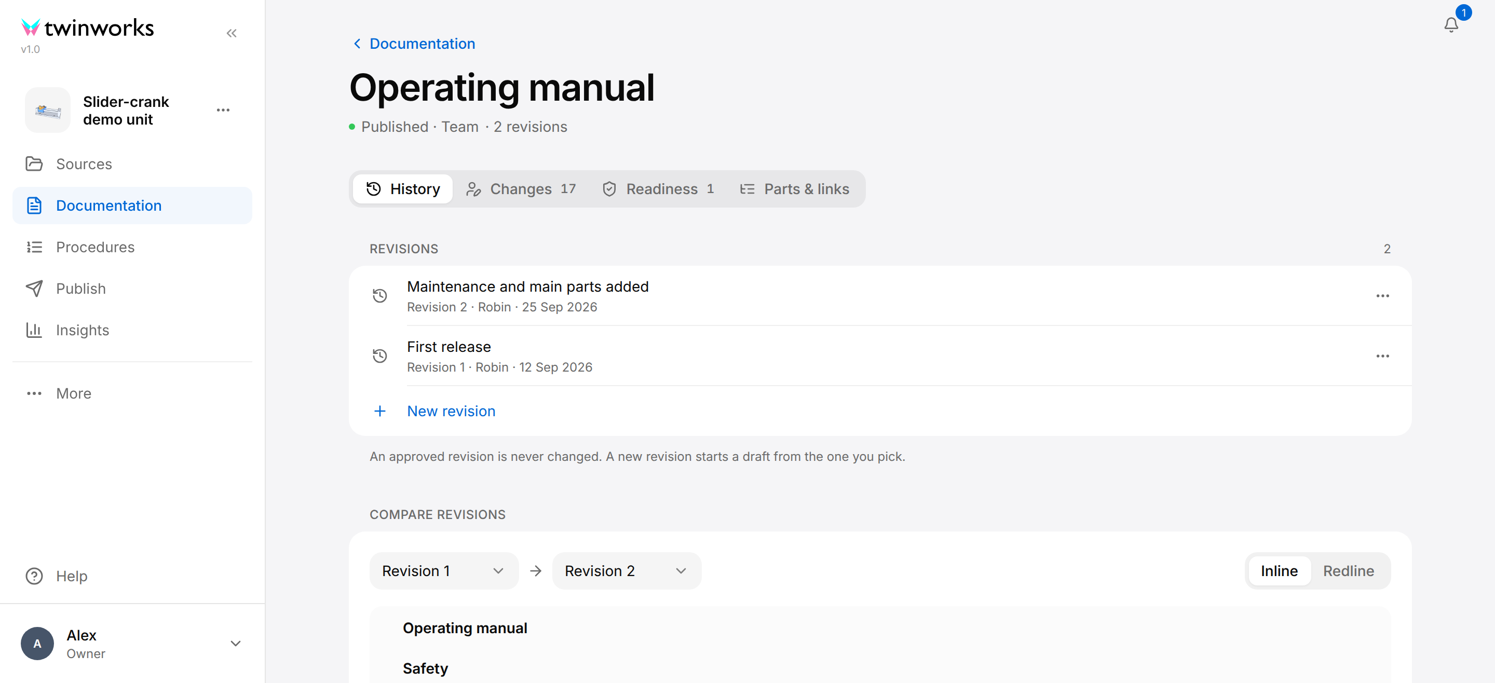The height and width of the screenshot is (683, 1495).
Task: Expand the More sidebar item
Action: (x=132, y=393)
